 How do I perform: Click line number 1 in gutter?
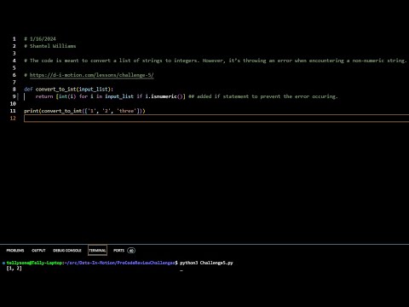(x=14, y=39)
